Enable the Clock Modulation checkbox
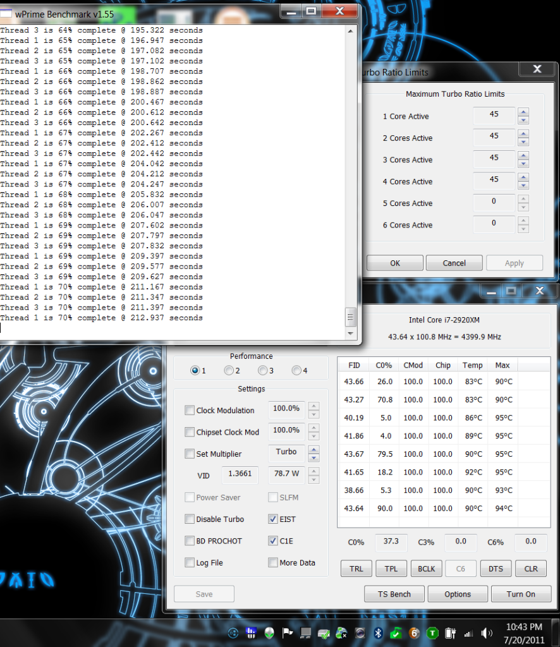 190,410
